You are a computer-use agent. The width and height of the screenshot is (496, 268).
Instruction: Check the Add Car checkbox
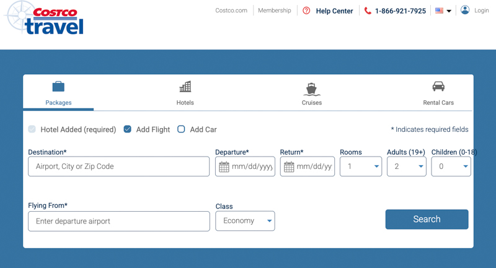point(181,129)
